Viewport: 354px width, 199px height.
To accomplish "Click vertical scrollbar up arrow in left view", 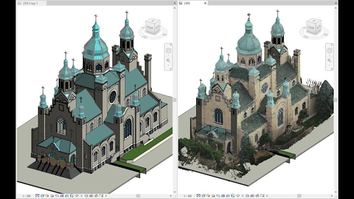I will [174, 8].
